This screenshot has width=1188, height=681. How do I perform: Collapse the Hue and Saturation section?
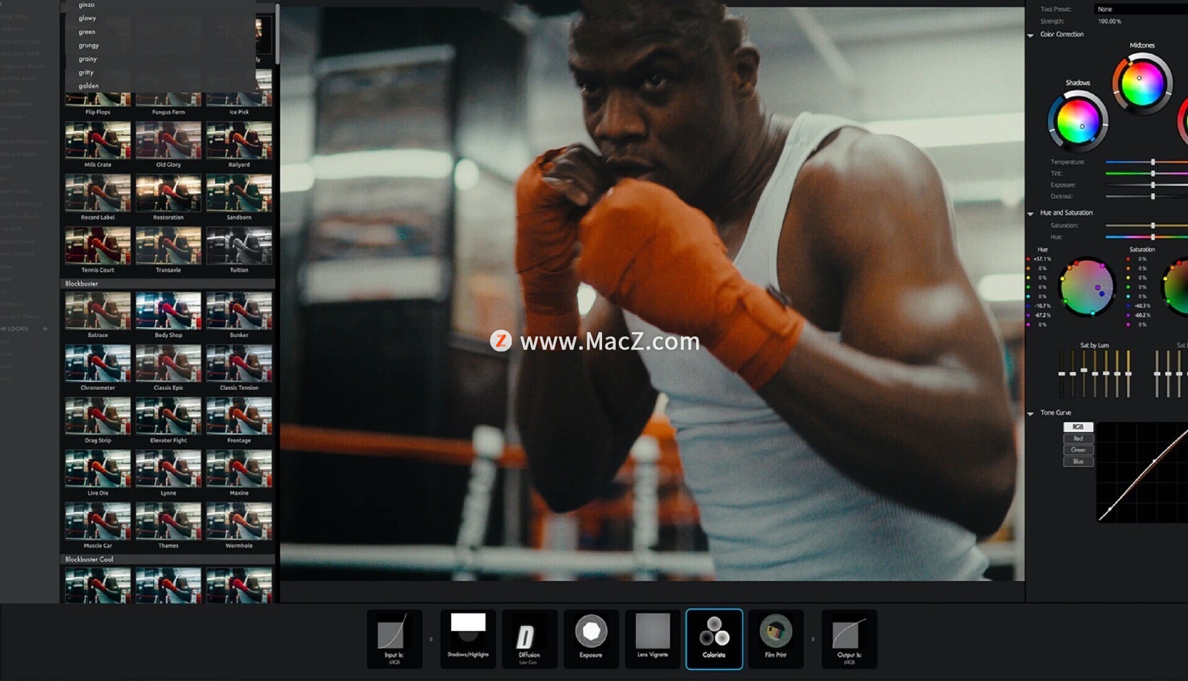click(1030, 213)
